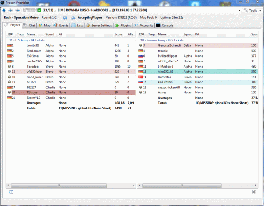The width and height of the screenshot is (264, 206).
Task: Click the German flag for player 17
Action: pyautogui.click(x=10, y=87)
